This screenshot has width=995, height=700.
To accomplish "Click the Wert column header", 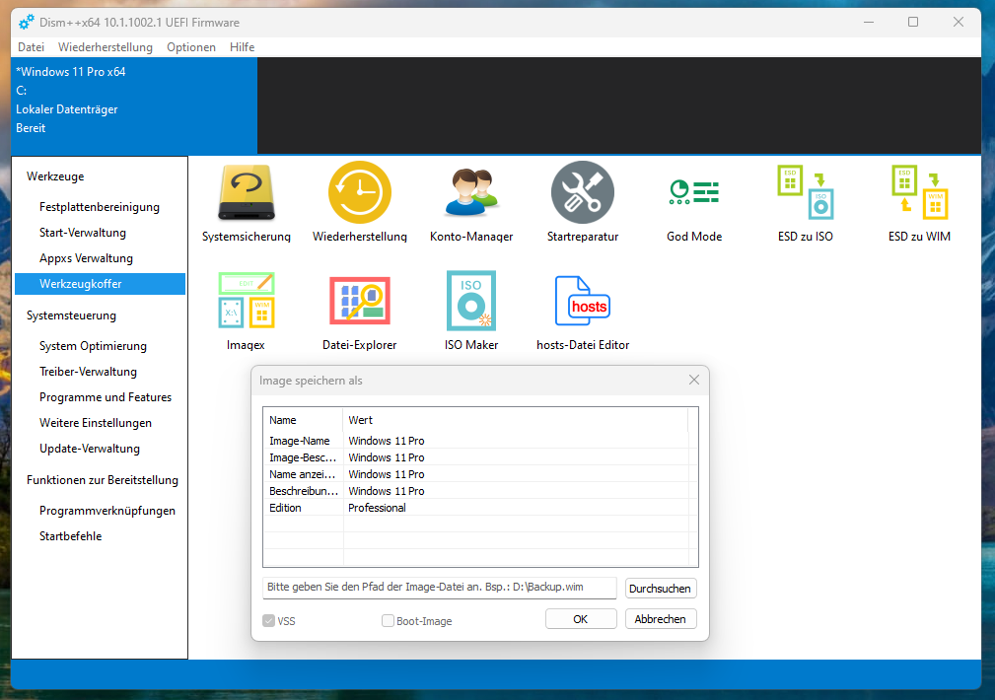I will coord(516,420).
